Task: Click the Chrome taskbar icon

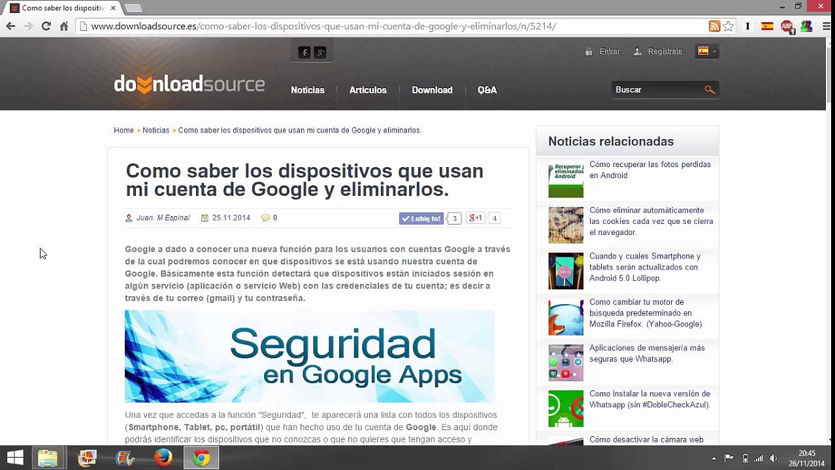Action: pos(201,458)
